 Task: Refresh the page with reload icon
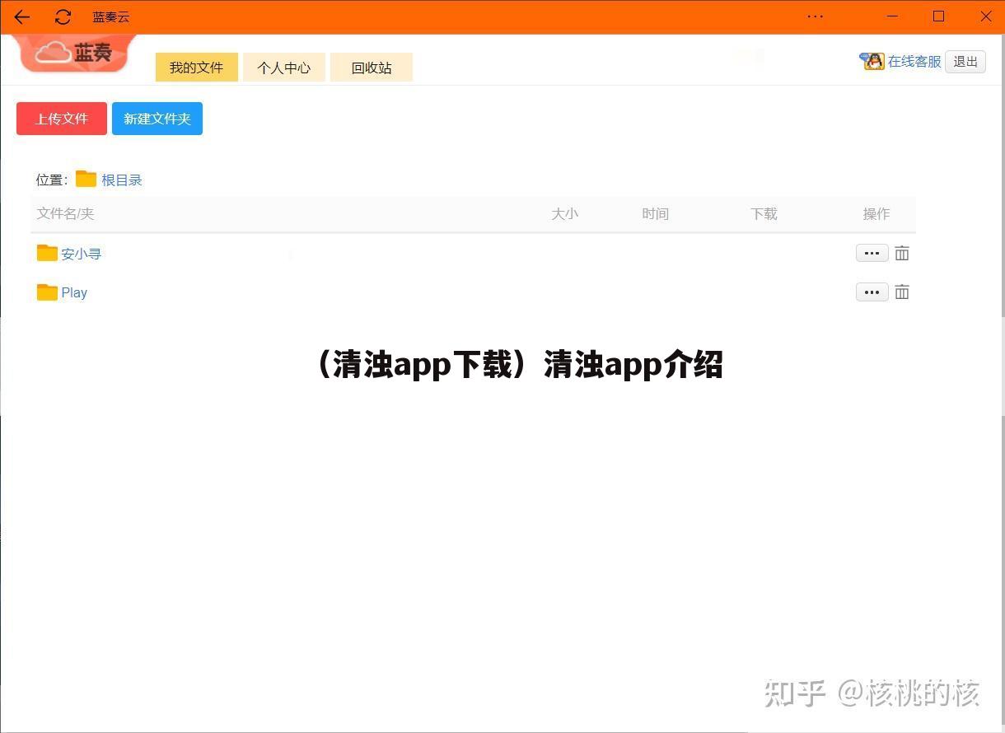click(x=63, y=16)
